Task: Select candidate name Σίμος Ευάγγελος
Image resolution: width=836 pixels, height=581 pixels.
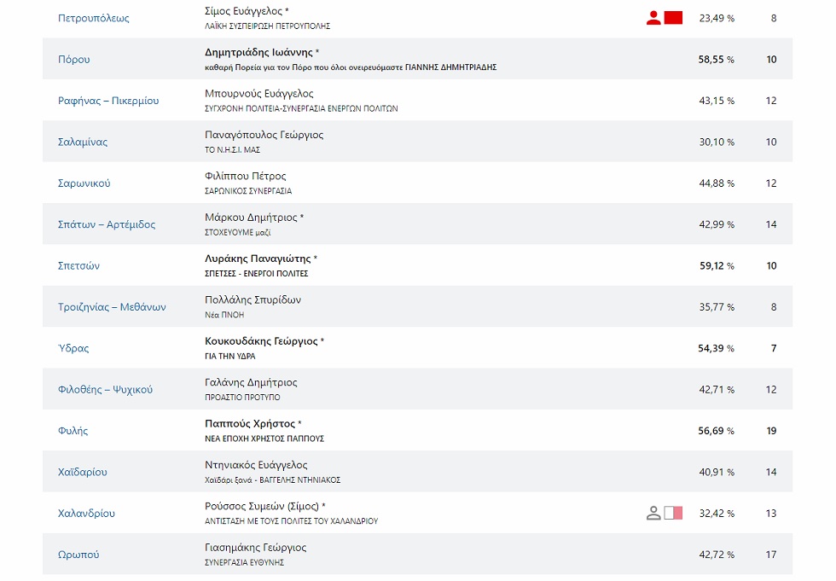Action: 243,11
